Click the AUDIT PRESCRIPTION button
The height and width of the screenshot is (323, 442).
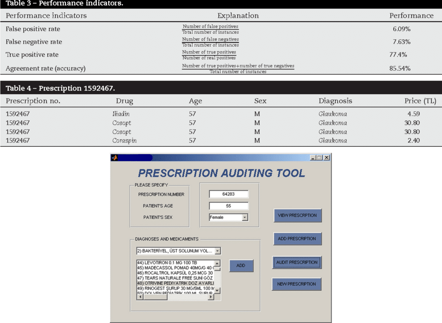(297, 262)
